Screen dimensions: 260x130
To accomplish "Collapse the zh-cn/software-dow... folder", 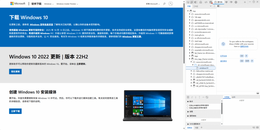I will 193,65.
